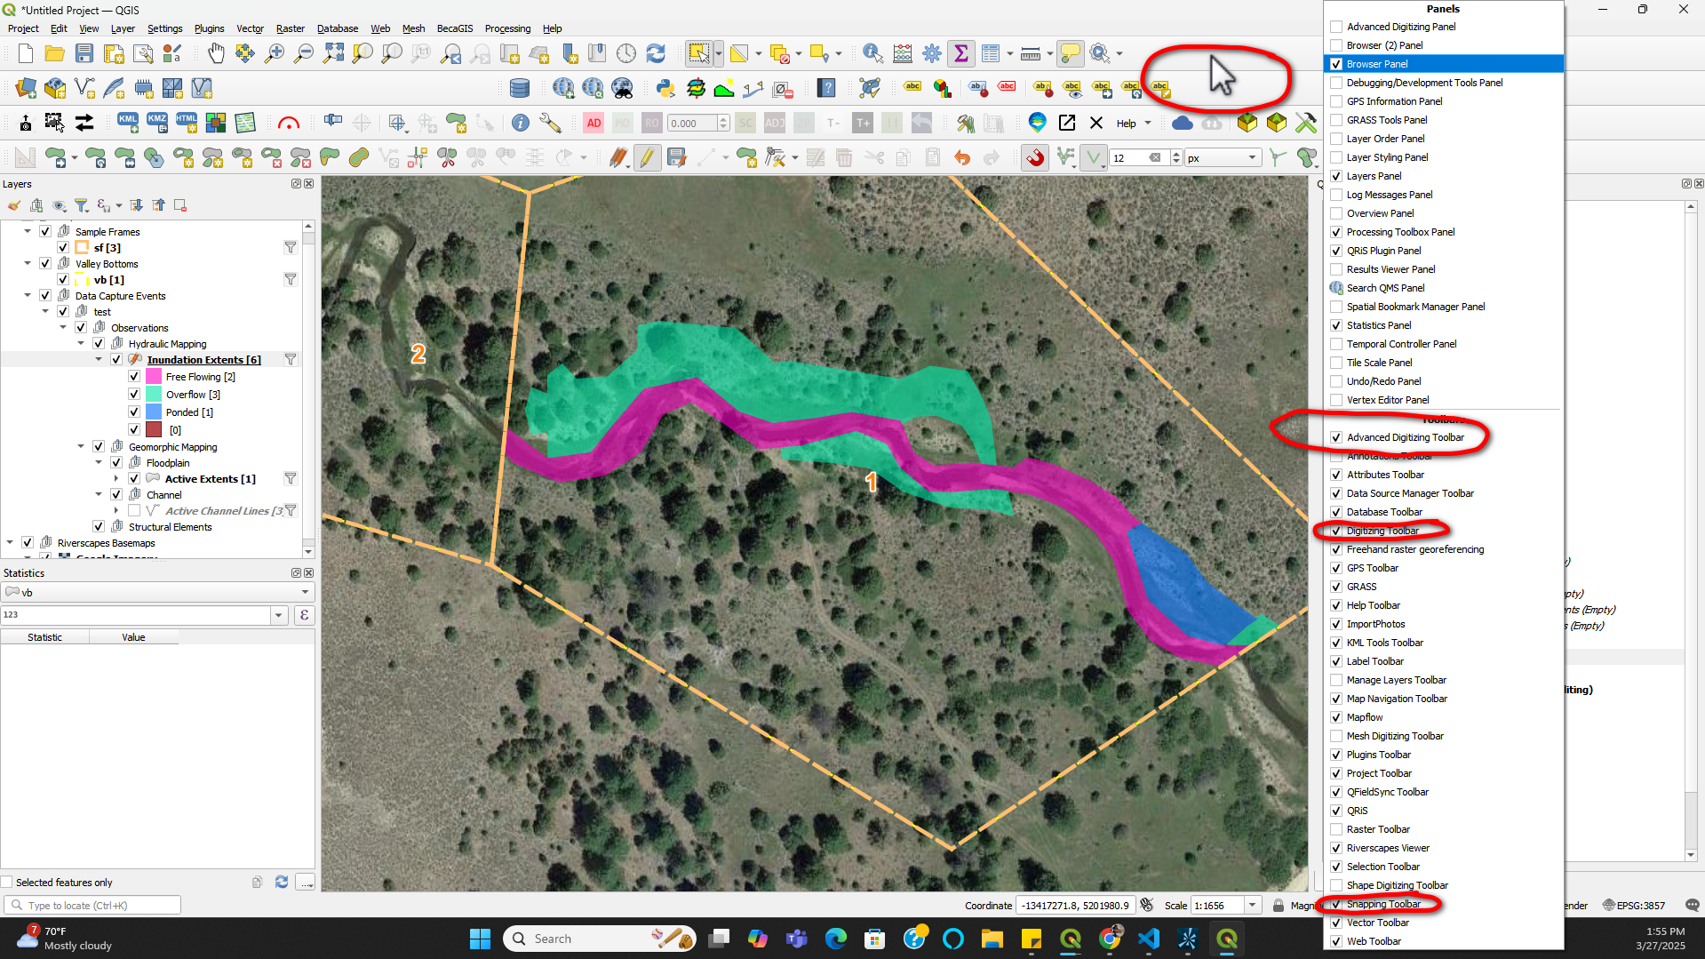Click the Identify Features tool icon

click(x=872, y=53)
